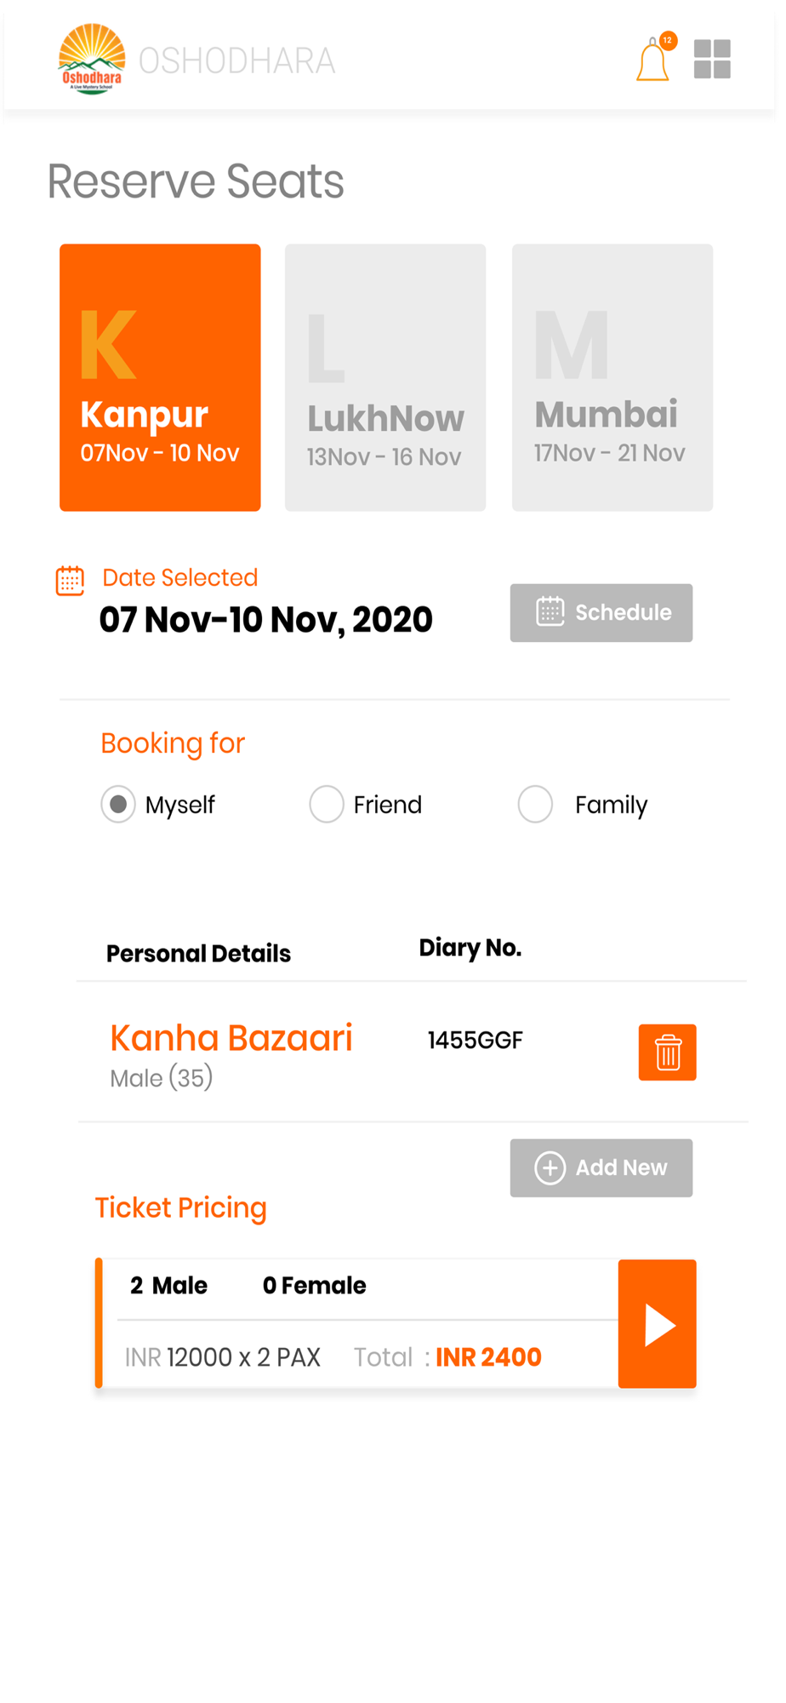Click the plus icon in Add New
Viewport: 786px width, 1703px height.
click(550, 1167)
